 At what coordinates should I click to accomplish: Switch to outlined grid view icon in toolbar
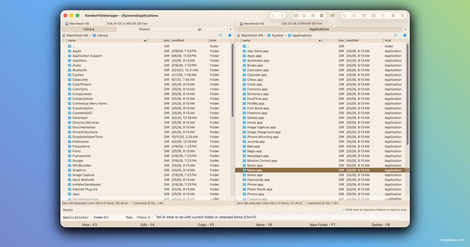pyautogui.click(x=313, y=16)
